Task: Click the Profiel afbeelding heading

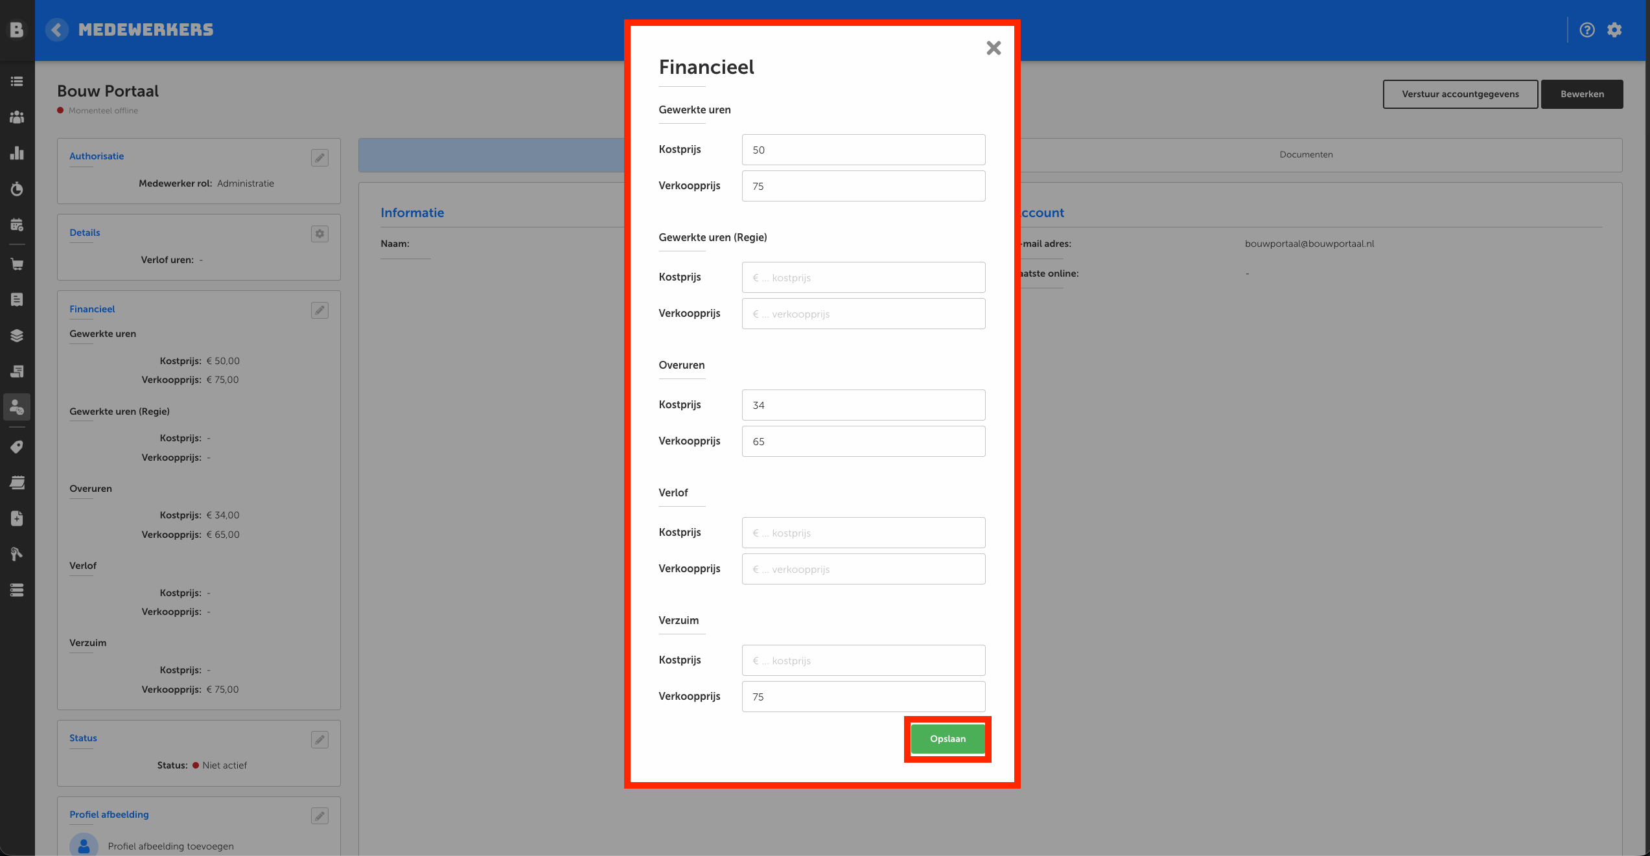Action: [x=109, y=815]
